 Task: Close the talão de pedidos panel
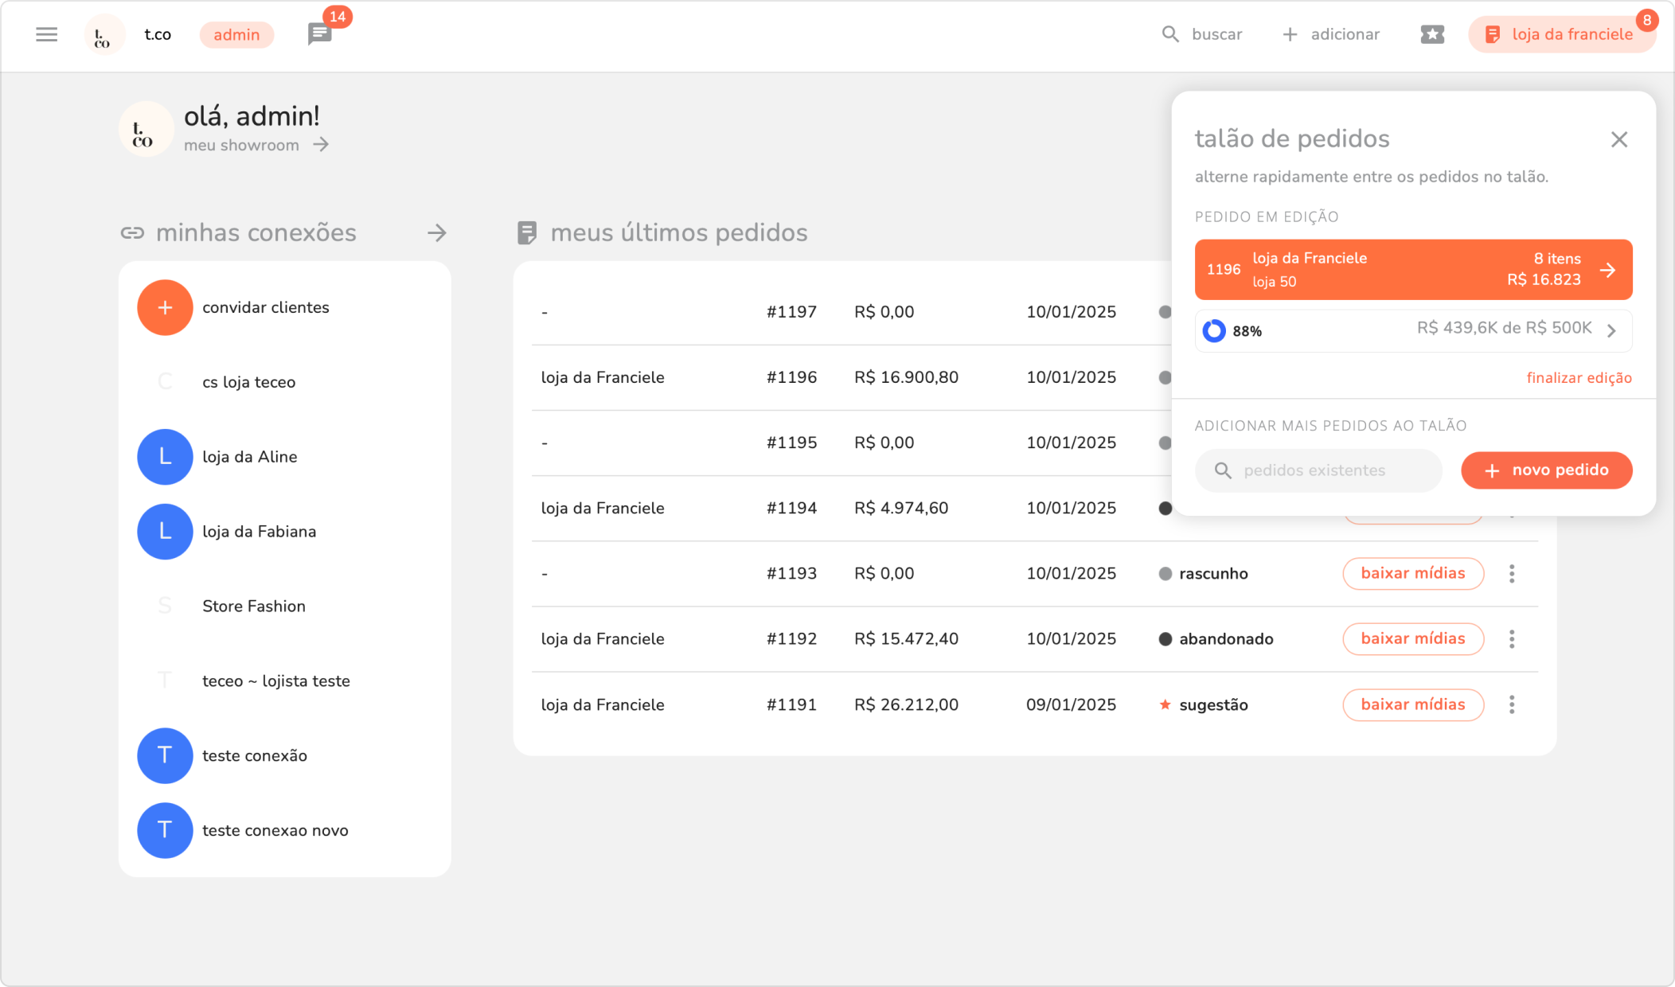pyautogui.click(x=1618, y=139)
